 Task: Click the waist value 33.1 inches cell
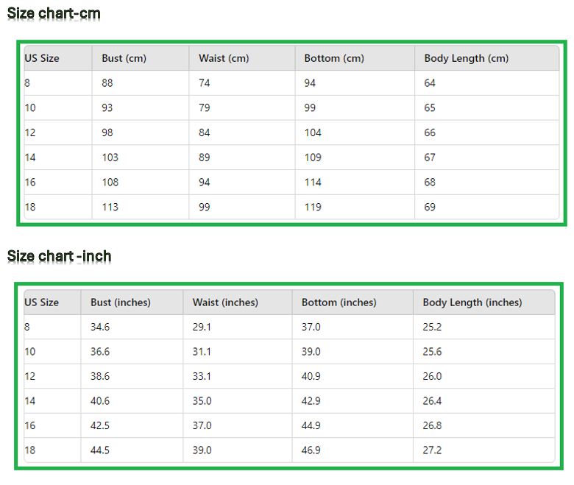202,376
